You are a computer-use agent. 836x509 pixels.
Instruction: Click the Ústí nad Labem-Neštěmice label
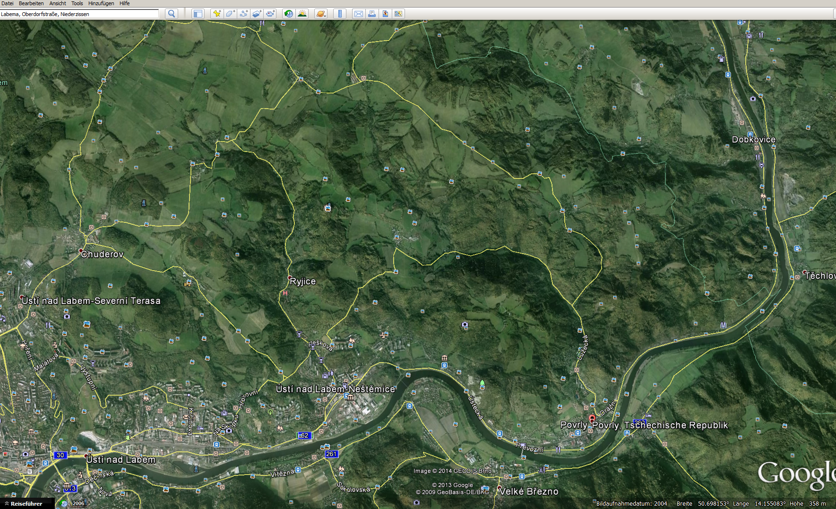tap(336, 389)
